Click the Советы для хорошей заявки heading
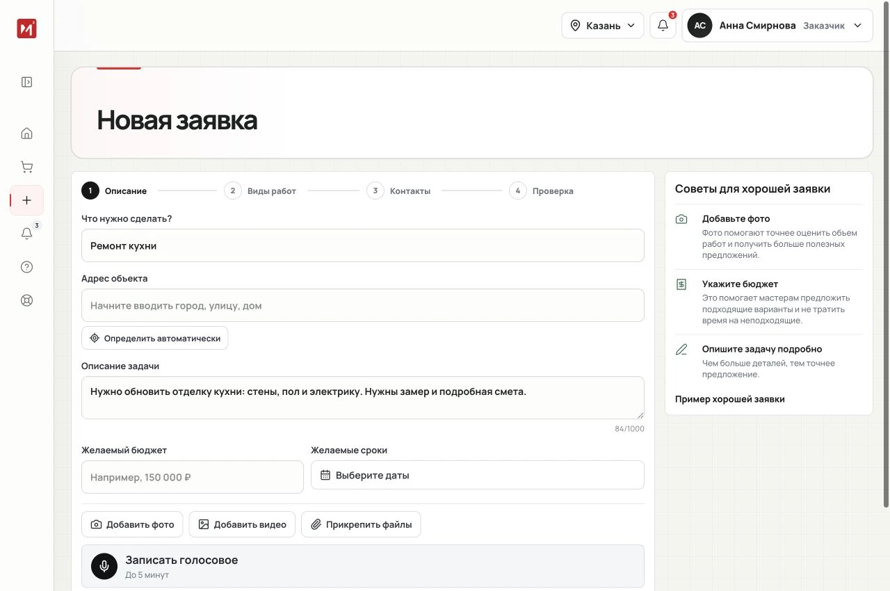This screenshot has width=890, height=591. (752, 189)
